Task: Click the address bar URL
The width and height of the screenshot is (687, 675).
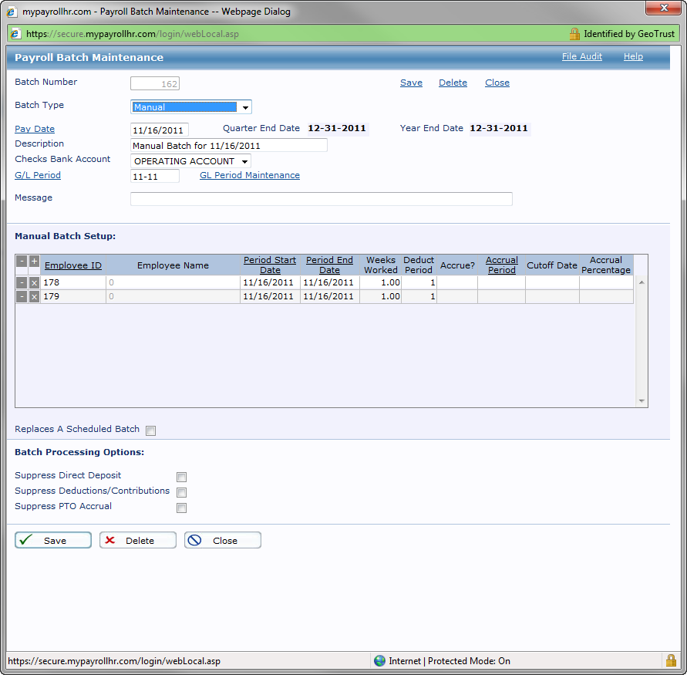Action: coord(133,34)
